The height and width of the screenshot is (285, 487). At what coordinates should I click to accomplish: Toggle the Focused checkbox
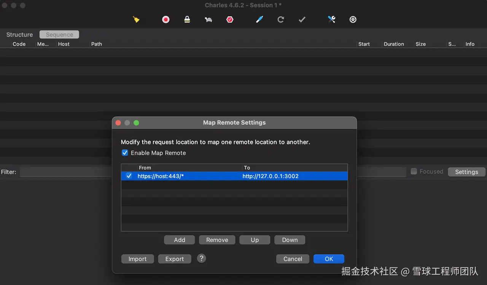(x=414, y=172)
